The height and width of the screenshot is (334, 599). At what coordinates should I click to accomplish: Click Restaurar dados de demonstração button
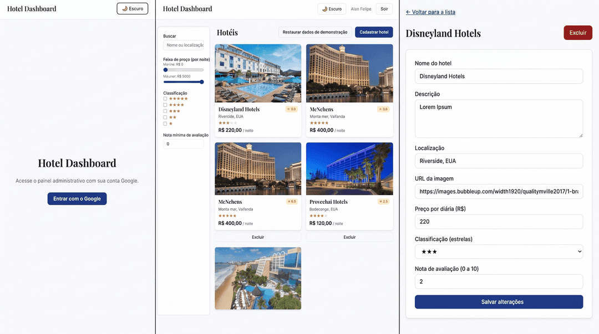click(315, 32)
